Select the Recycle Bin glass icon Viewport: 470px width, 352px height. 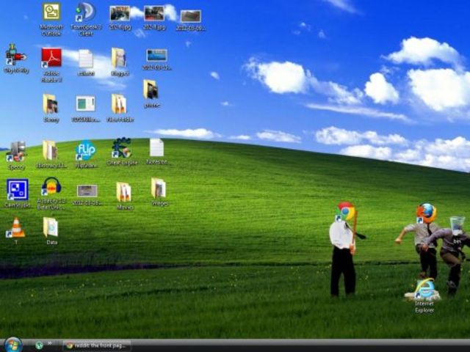pos(458,225)
